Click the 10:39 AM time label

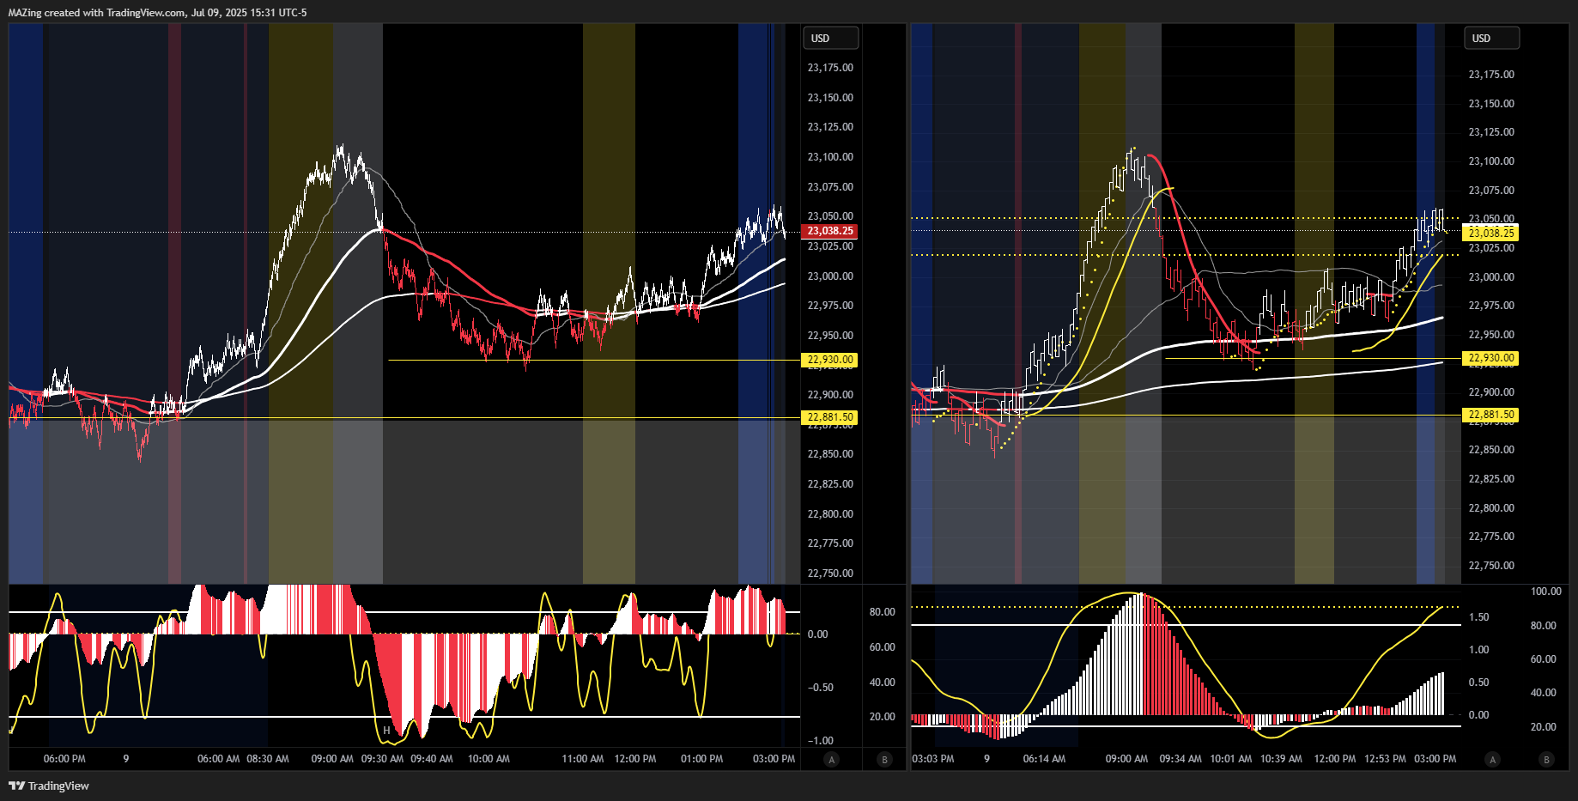click(1281, 759)
